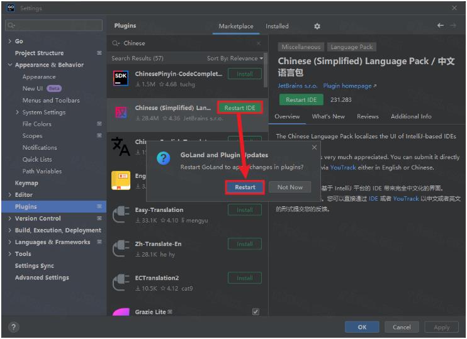This screenshot has width=467, height=339.
Task: Open the Sort By: Relevance dropdown
Action: [235, 58]
